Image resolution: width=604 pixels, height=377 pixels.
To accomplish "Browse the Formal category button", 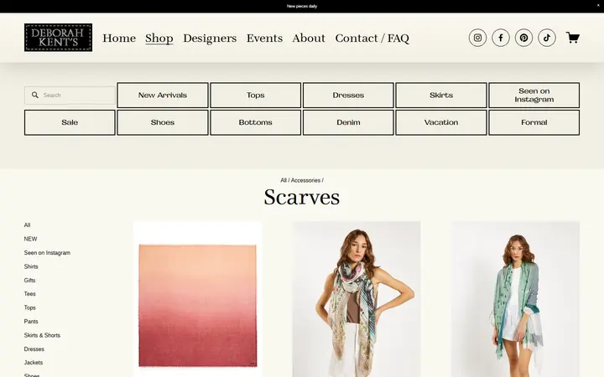I will (534, 122).
